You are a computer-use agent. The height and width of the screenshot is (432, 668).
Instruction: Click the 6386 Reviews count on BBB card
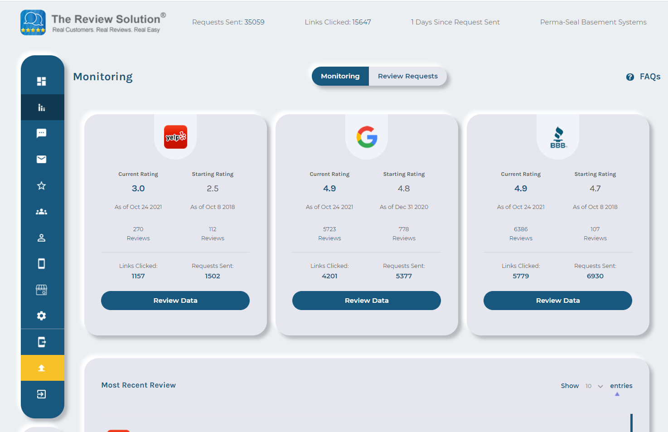click(x=521, y=233)
